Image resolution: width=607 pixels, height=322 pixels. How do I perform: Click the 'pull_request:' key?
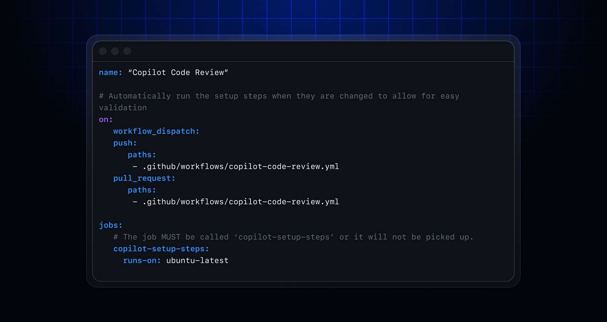point(144,178)
